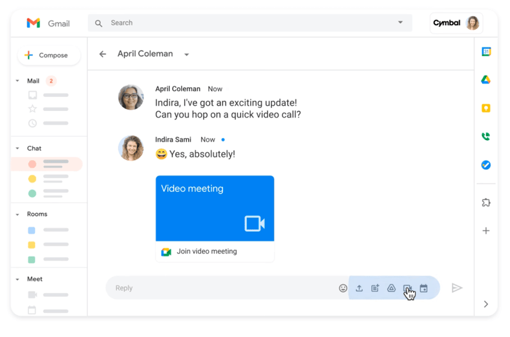
Task: Open Google Voice phone icon
Action: [x=485, y=137]
